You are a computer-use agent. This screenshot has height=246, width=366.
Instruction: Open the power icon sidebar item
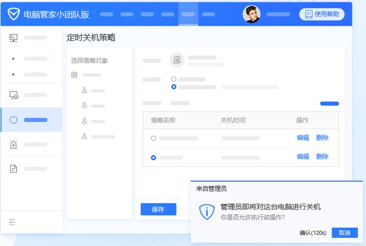pyautogui.click(x=14, y=120)
